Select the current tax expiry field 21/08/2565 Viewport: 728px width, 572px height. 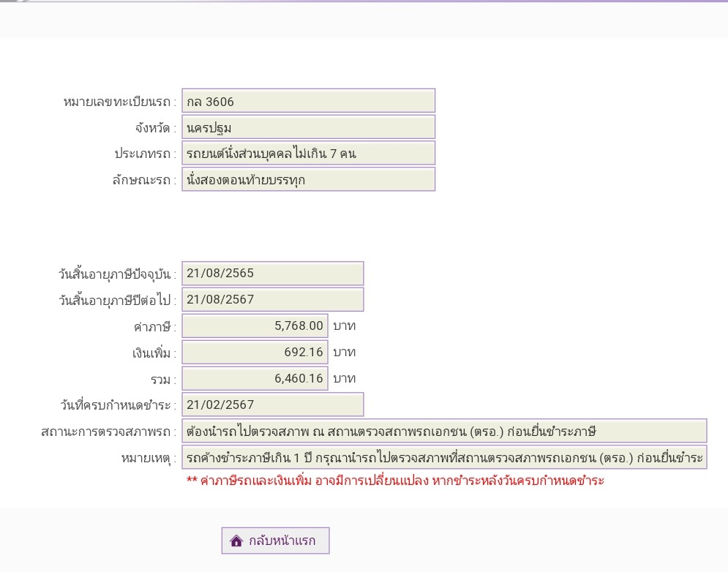272,274
